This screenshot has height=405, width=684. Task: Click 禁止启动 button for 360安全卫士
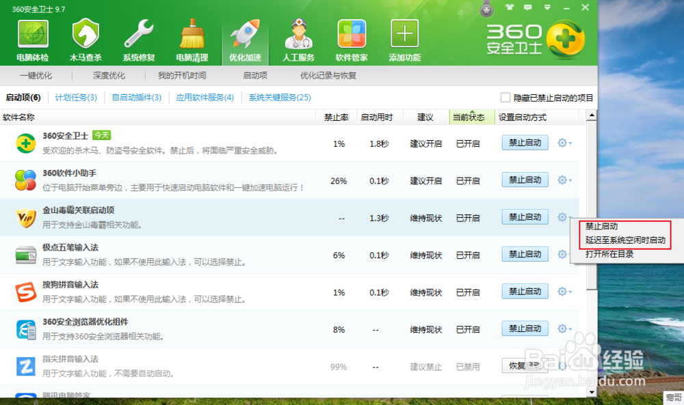point(525,143)
